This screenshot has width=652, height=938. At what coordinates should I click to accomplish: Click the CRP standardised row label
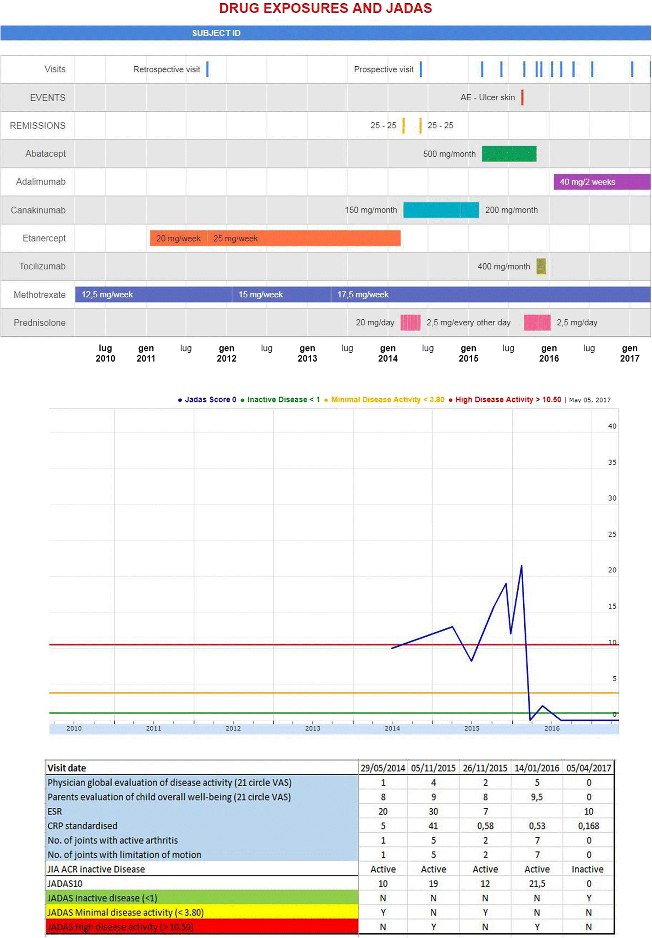(x=83, y=826)
